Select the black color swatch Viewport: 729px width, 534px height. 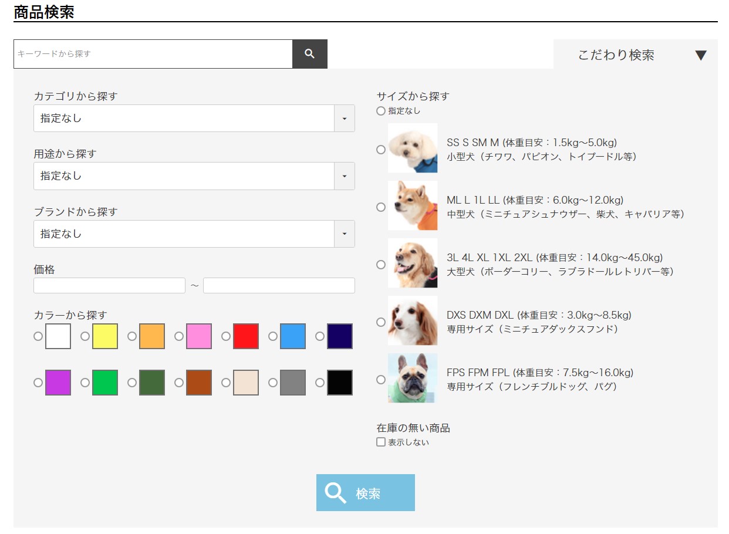coord(339,383)
